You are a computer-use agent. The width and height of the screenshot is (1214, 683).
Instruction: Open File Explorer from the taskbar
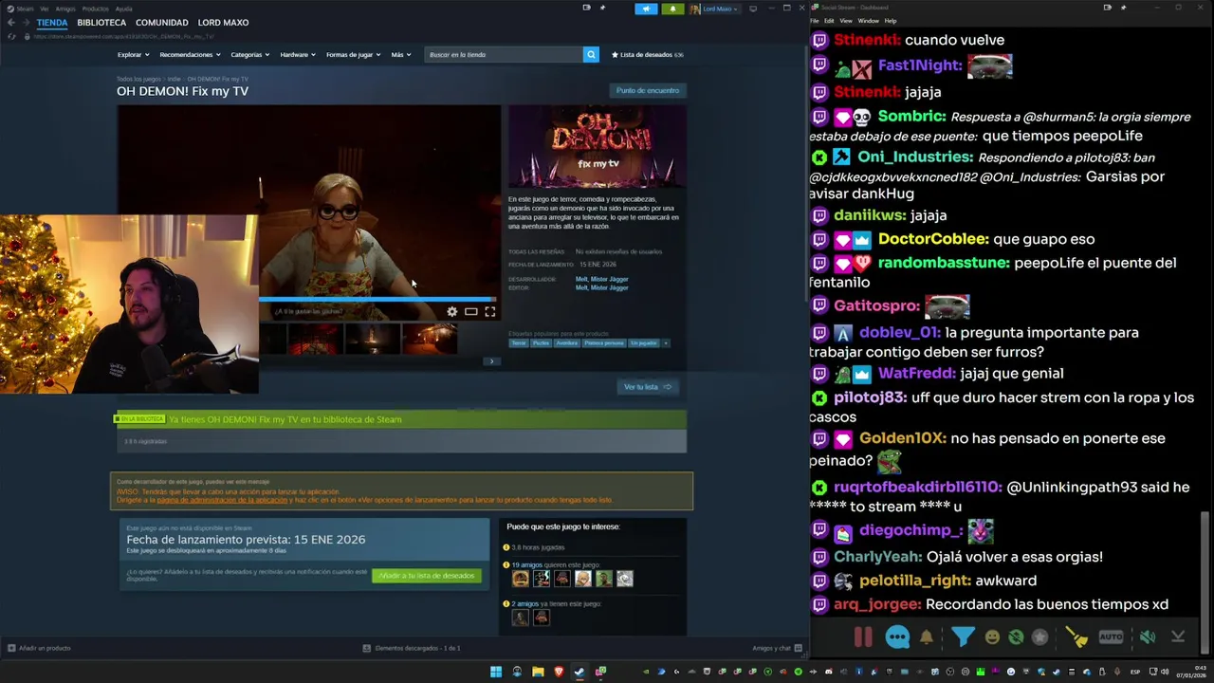point(538,672)
